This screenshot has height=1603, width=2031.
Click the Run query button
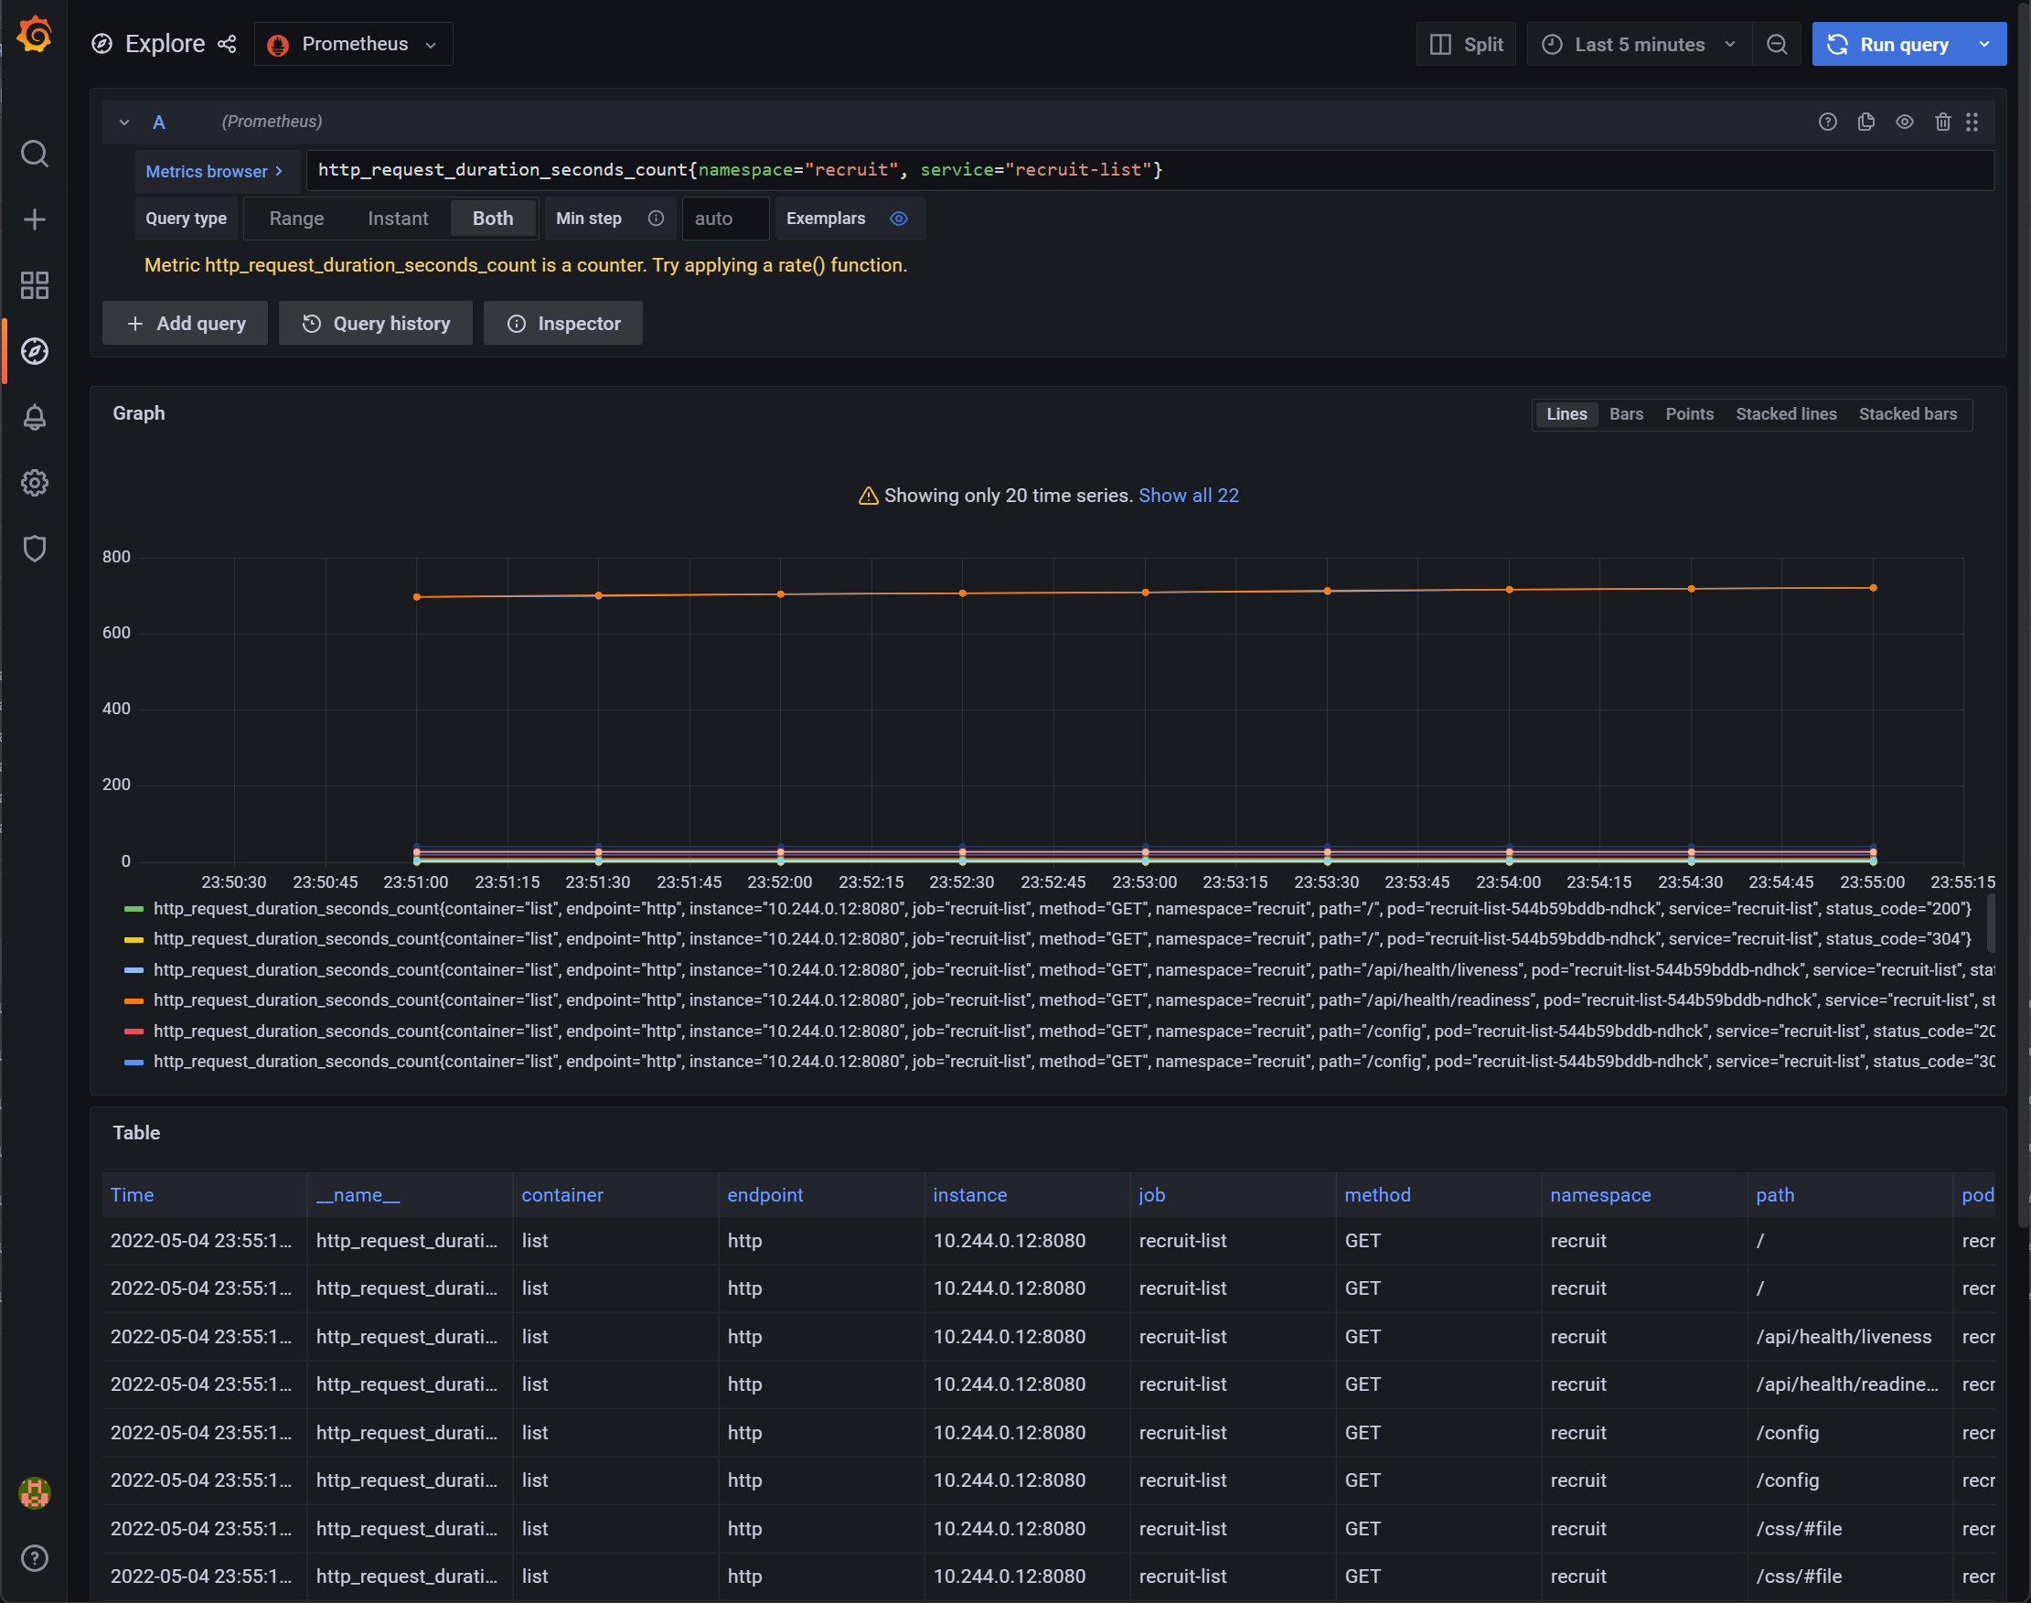1889,44
